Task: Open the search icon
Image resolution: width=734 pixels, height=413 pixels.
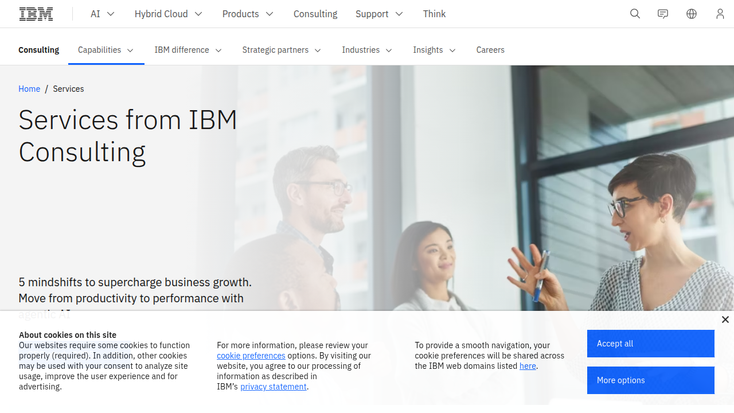Action: pyautogui.click(x=635, y=14)
